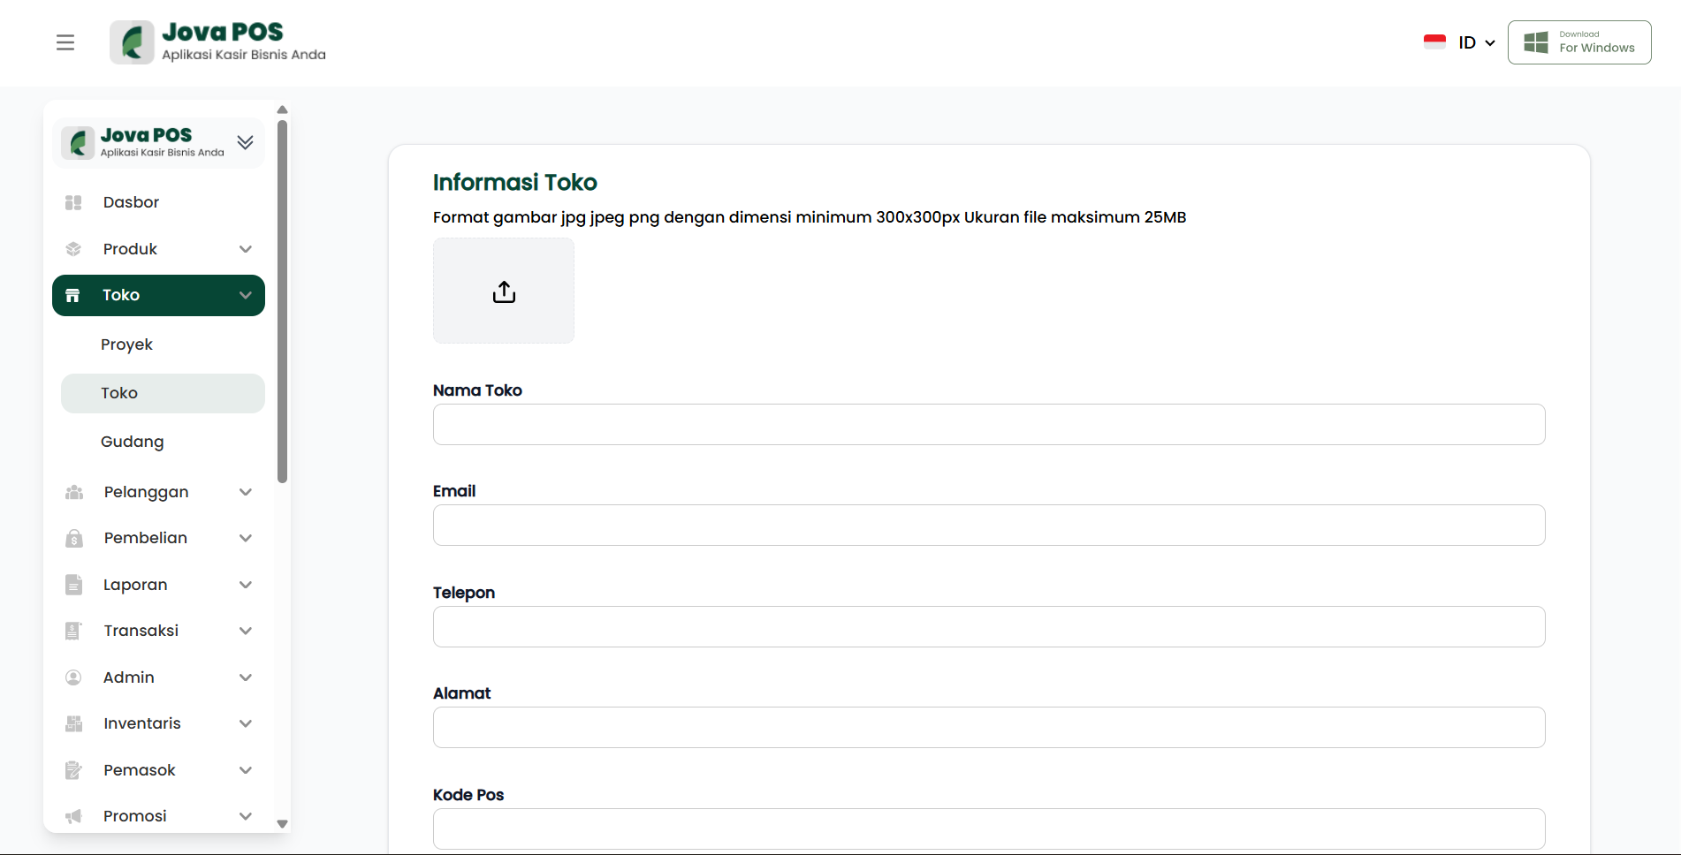Click the Nama Toko input field
The height and width of the screenshot is (855, 1681).
989,425
